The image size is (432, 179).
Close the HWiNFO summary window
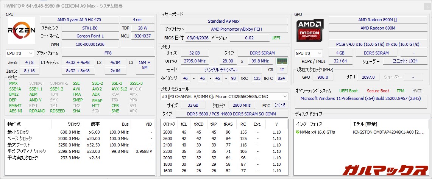pyautogui.click(x=427, y=6)
